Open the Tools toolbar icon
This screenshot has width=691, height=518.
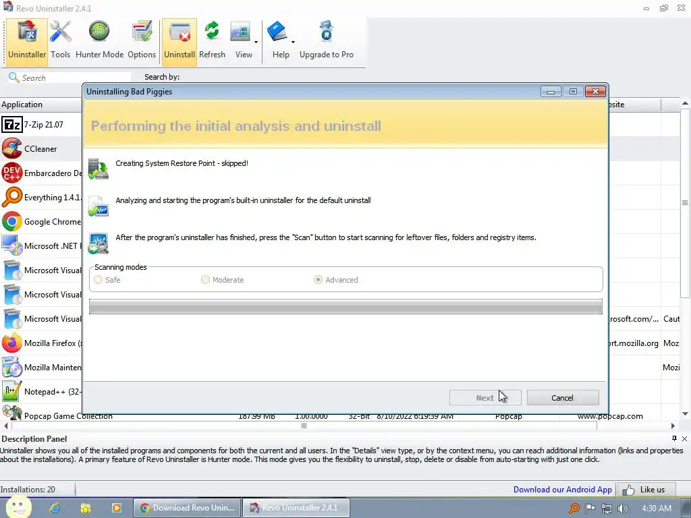click(60, 40)
